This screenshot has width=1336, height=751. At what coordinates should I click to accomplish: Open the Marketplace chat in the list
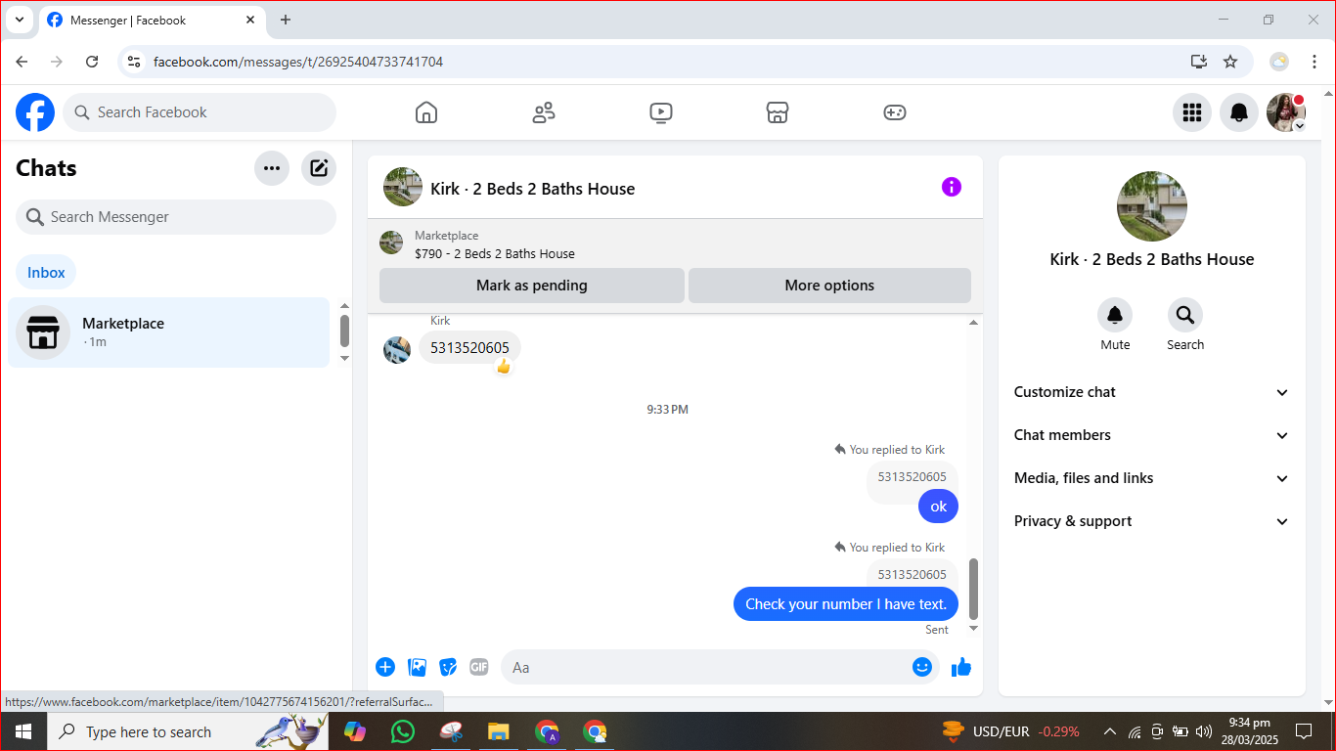tap(169, 332)
